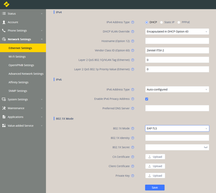The height and width of the screenshot is (193, 216).
Task: Click Upload button for Client Certificate
Action: coord(155,166)
